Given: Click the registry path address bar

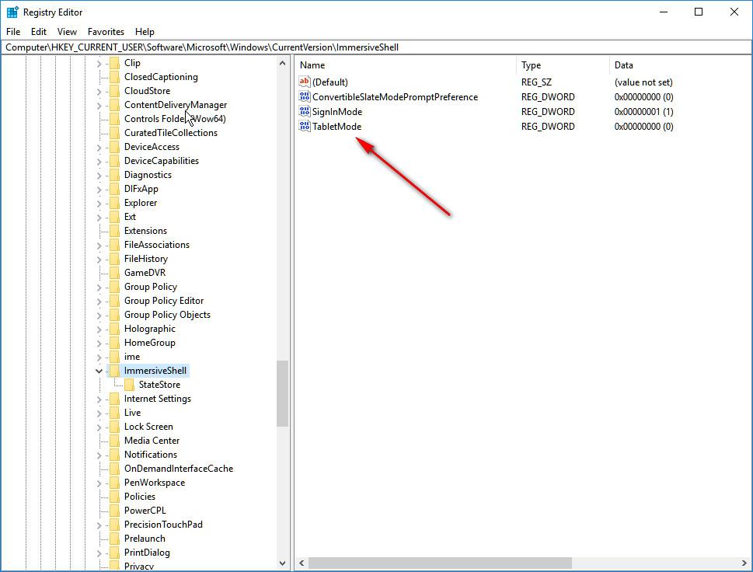Looking at the screenshot, I should pos(376,47).
